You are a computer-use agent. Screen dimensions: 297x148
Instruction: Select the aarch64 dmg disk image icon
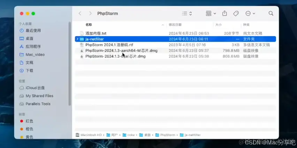tap(82, 51)
